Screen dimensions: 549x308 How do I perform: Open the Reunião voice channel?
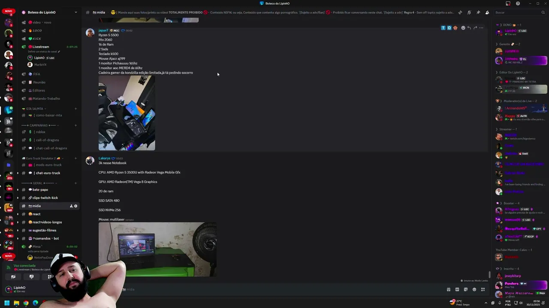coord(49,82)
